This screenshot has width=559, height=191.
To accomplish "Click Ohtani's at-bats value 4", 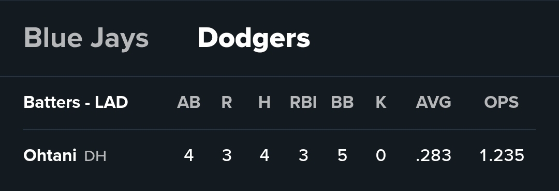I will pyautogui.click(x=188, y=156).
